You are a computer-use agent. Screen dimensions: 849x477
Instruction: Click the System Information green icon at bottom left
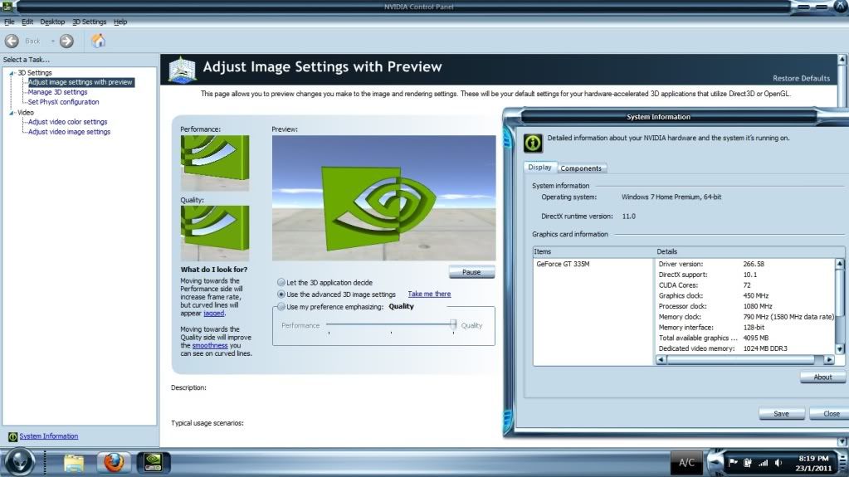(12, 436)
